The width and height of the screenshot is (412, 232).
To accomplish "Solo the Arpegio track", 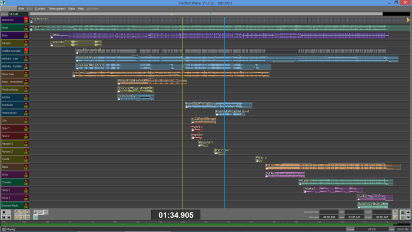I will 26,44.
